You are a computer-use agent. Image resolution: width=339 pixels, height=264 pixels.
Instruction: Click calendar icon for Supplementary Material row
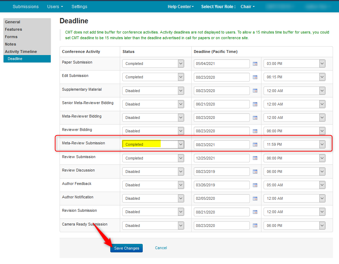click(255, 91)
